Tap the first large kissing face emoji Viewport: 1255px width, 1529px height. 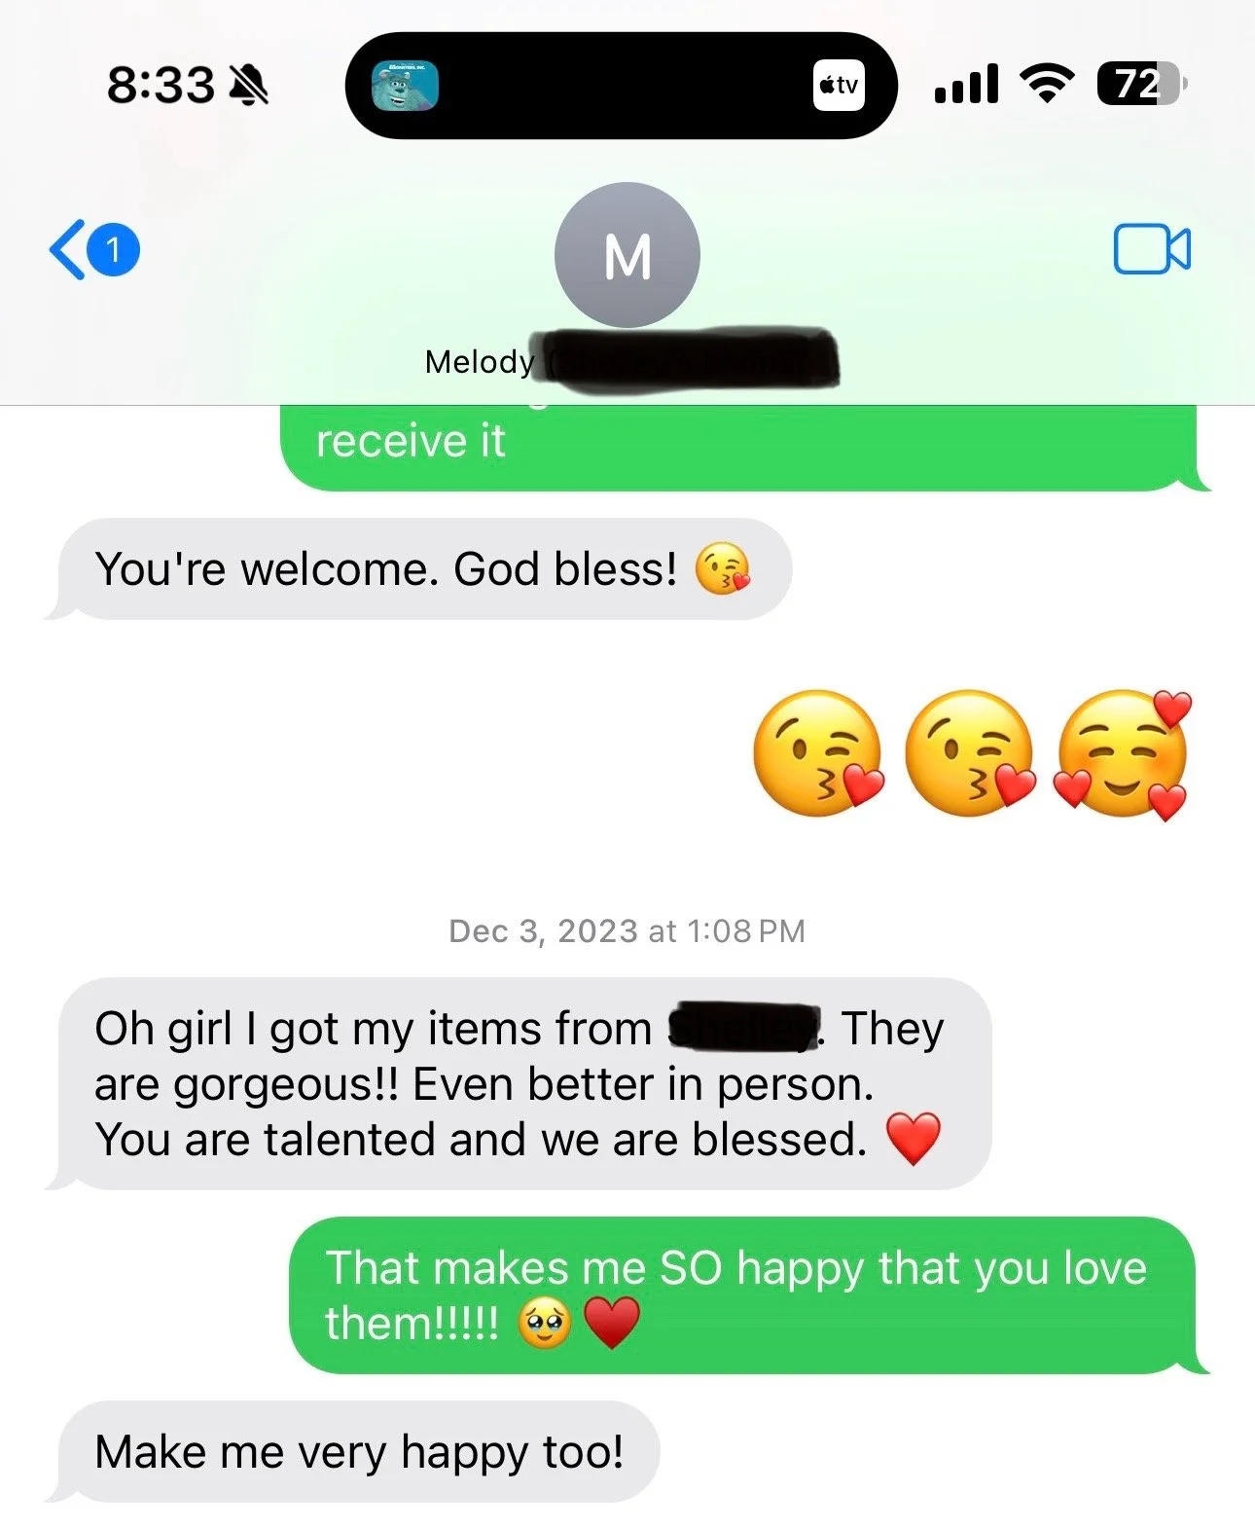coord(818,752)
